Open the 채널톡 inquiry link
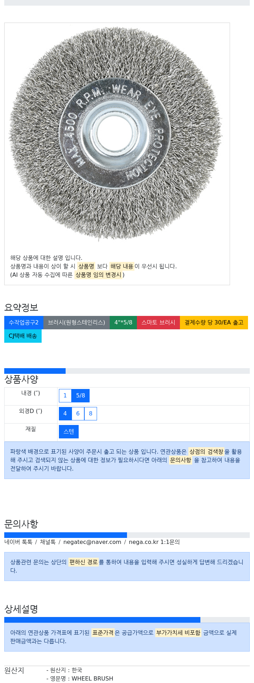The image size is (254, 683). coord(48,542)
